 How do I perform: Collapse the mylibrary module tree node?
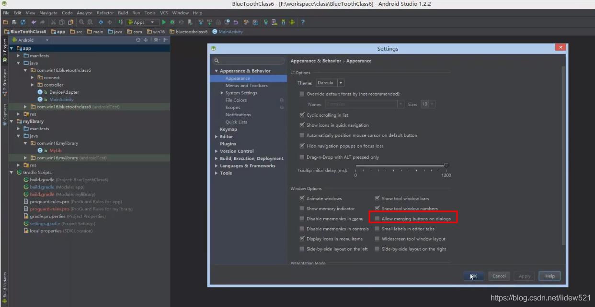point(11,121)
